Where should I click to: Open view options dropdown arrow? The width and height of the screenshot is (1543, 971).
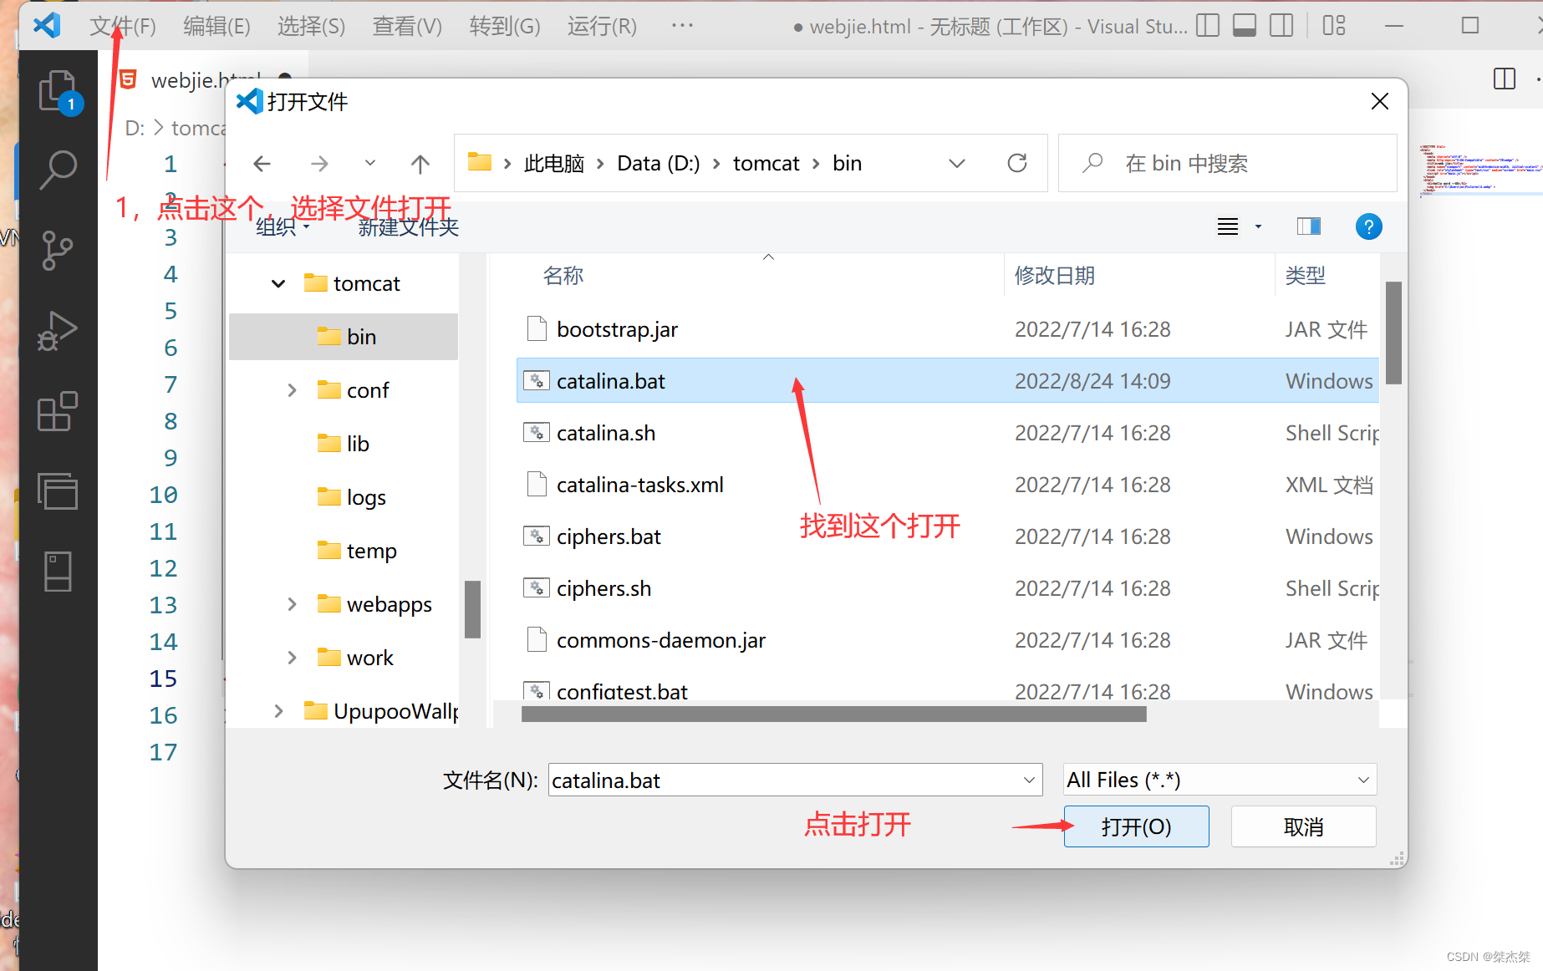pyautogui.click(x=1258, y=226)
